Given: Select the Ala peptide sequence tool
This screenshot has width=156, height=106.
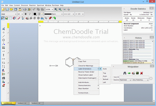Looking at the screenshot, I should pyautogui.click(x=3, y=48).
